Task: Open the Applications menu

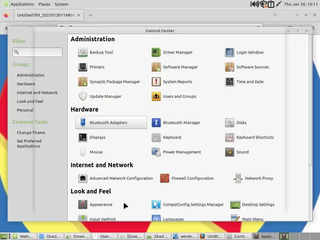Action: pyautogui.click(x=22, y=4)
